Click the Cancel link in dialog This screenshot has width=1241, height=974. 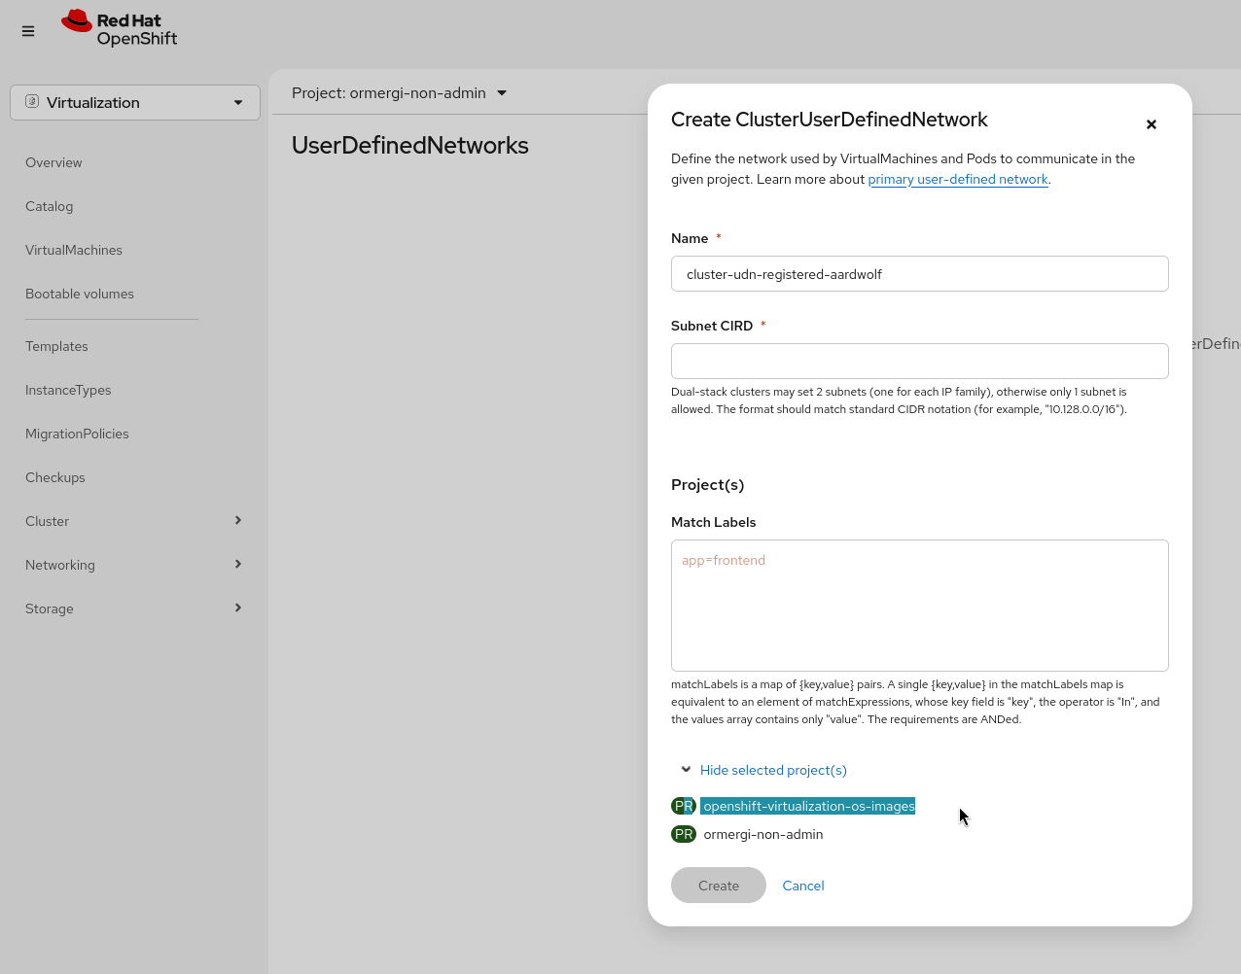[x=803, y=886]
